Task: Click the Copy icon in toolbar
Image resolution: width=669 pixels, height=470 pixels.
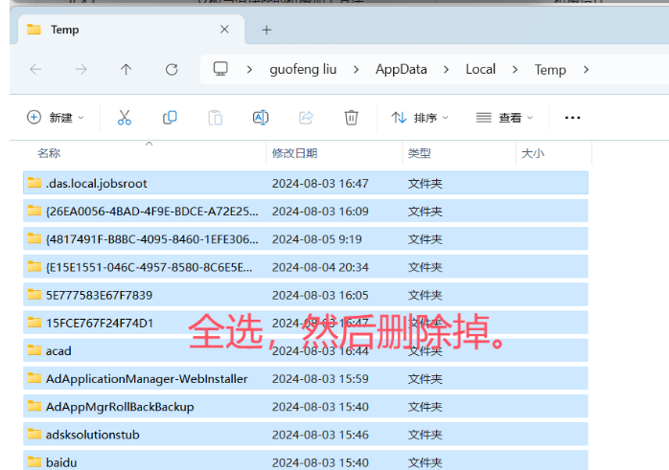Action: point(170,117)
